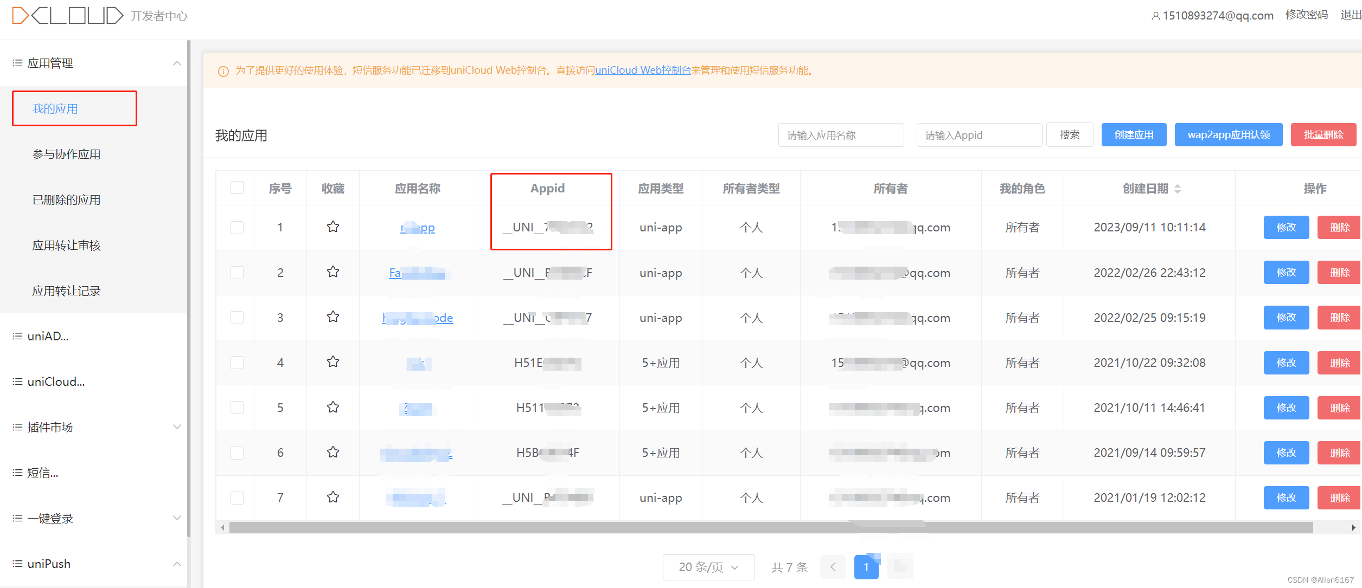Click the info icon in the orange notice banner

click(223, 70)
